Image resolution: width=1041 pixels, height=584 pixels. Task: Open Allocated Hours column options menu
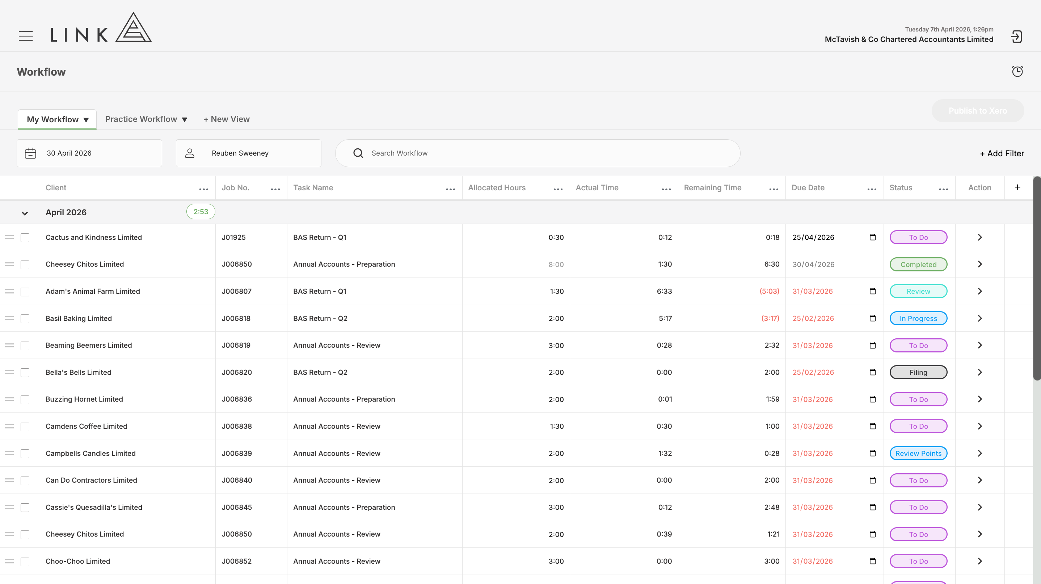(x=558, y=189)
